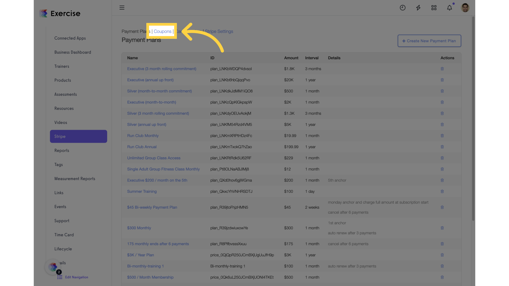This screenshot has width=509, height=286.
Task: Click the lightning bolt quick actions icon
Action: click(x=418, y=8)
